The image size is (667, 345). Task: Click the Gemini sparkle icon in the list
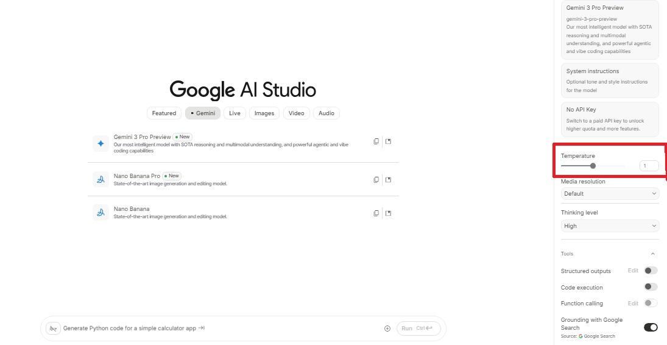[x=101, y=143]
